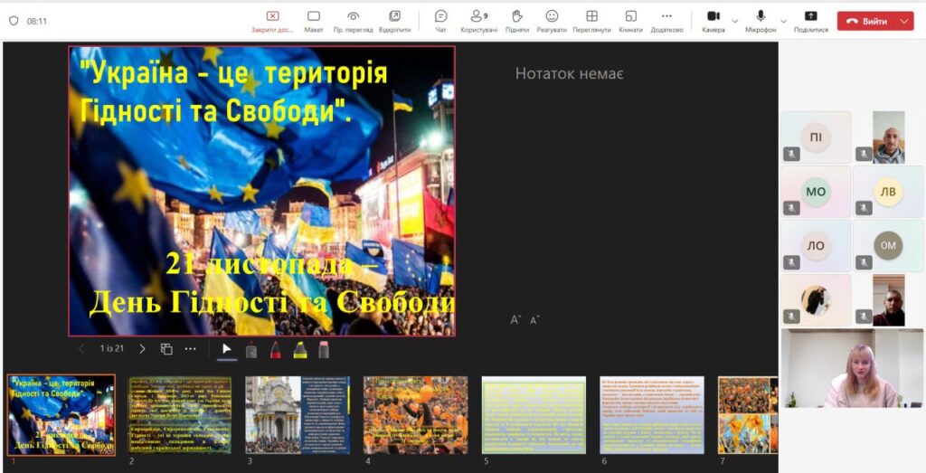The width and height of the screenshot is (926, 473).
Task: Click the Поділитися share button
Action: pyautogui.click(x=810, y=21)
